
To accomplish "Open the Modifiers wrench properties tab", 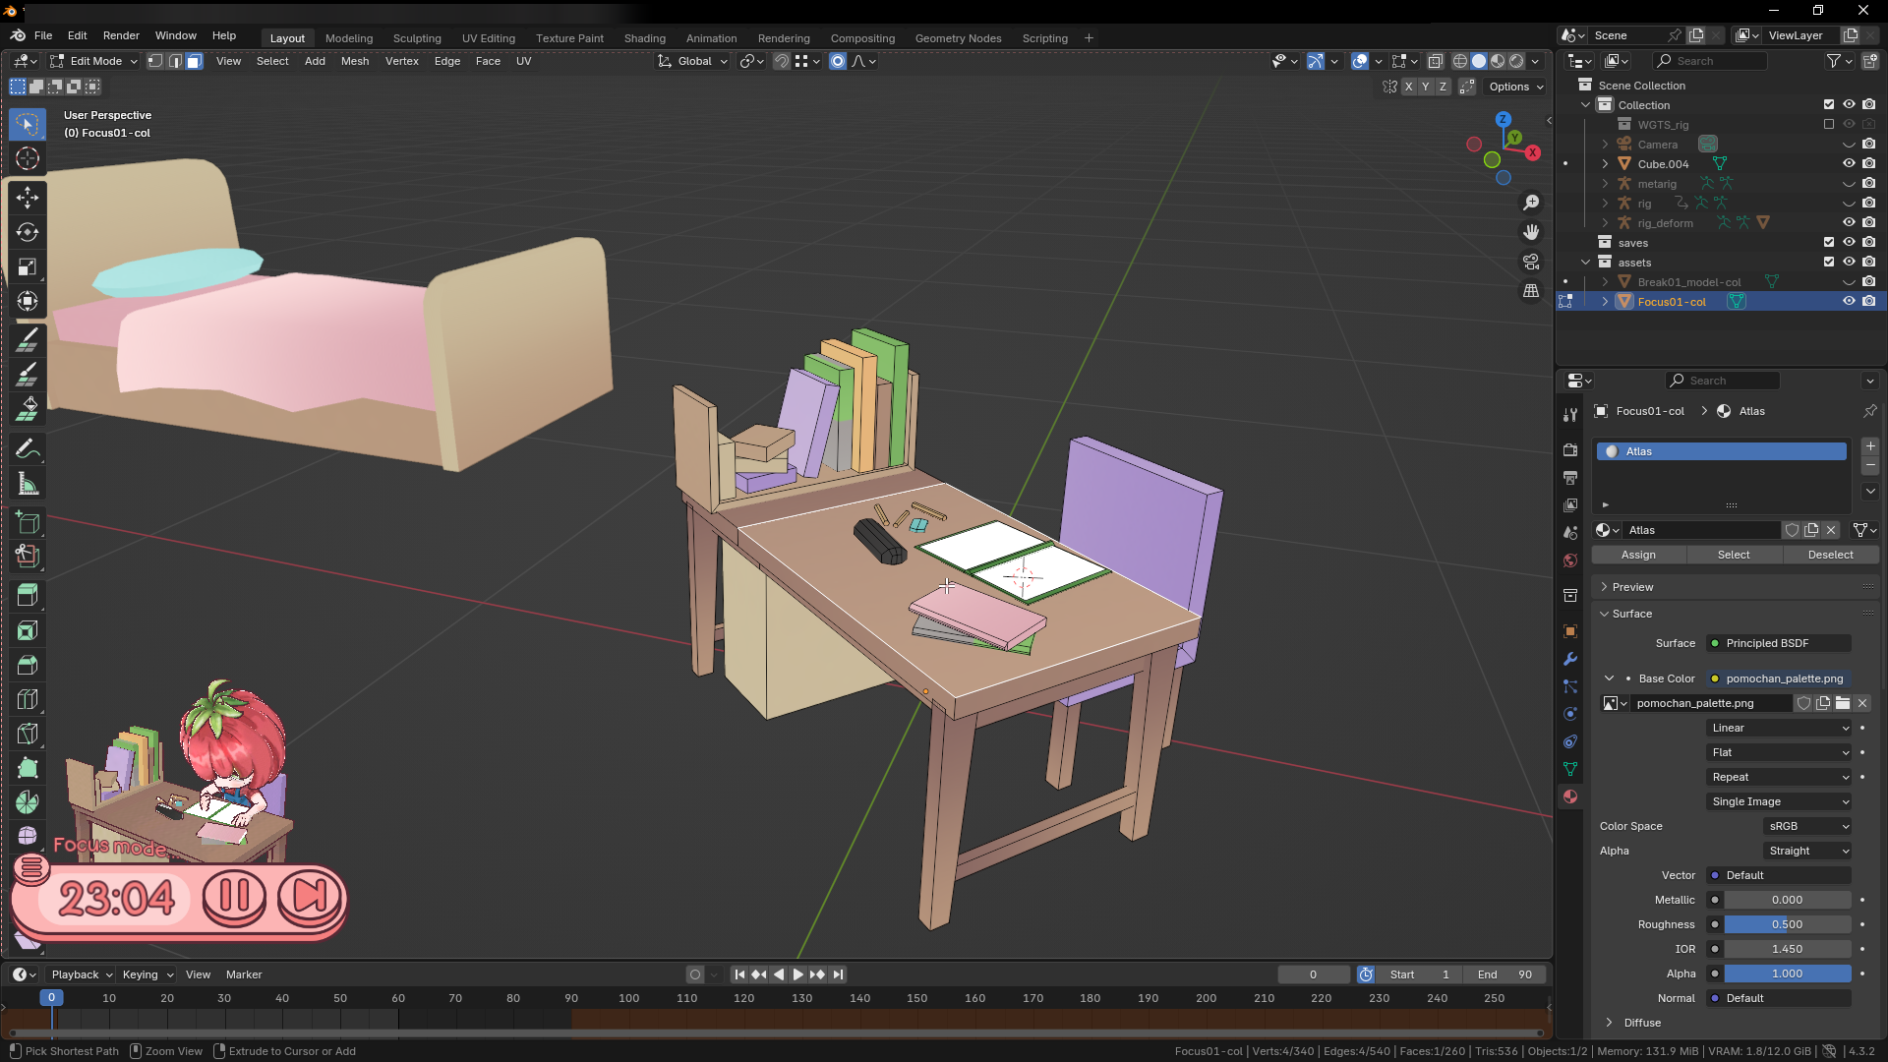I will [x=1570, y=659].
